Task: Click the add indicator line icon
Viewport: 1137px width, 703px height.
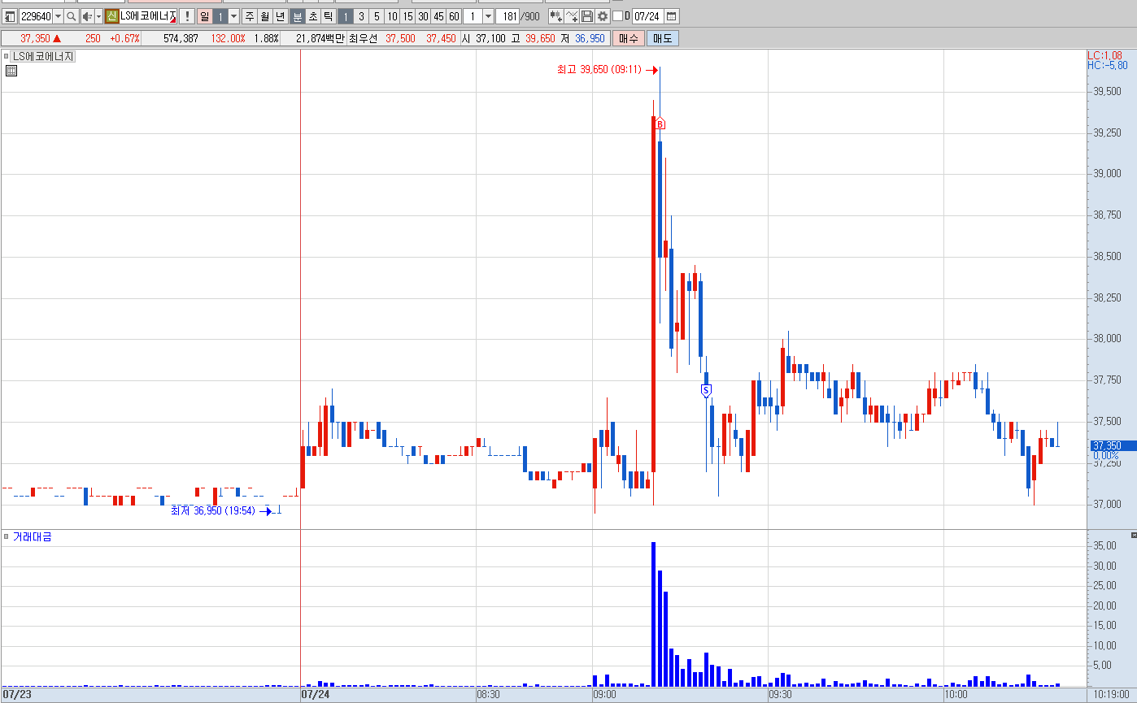Action: (x=572, y=16)
